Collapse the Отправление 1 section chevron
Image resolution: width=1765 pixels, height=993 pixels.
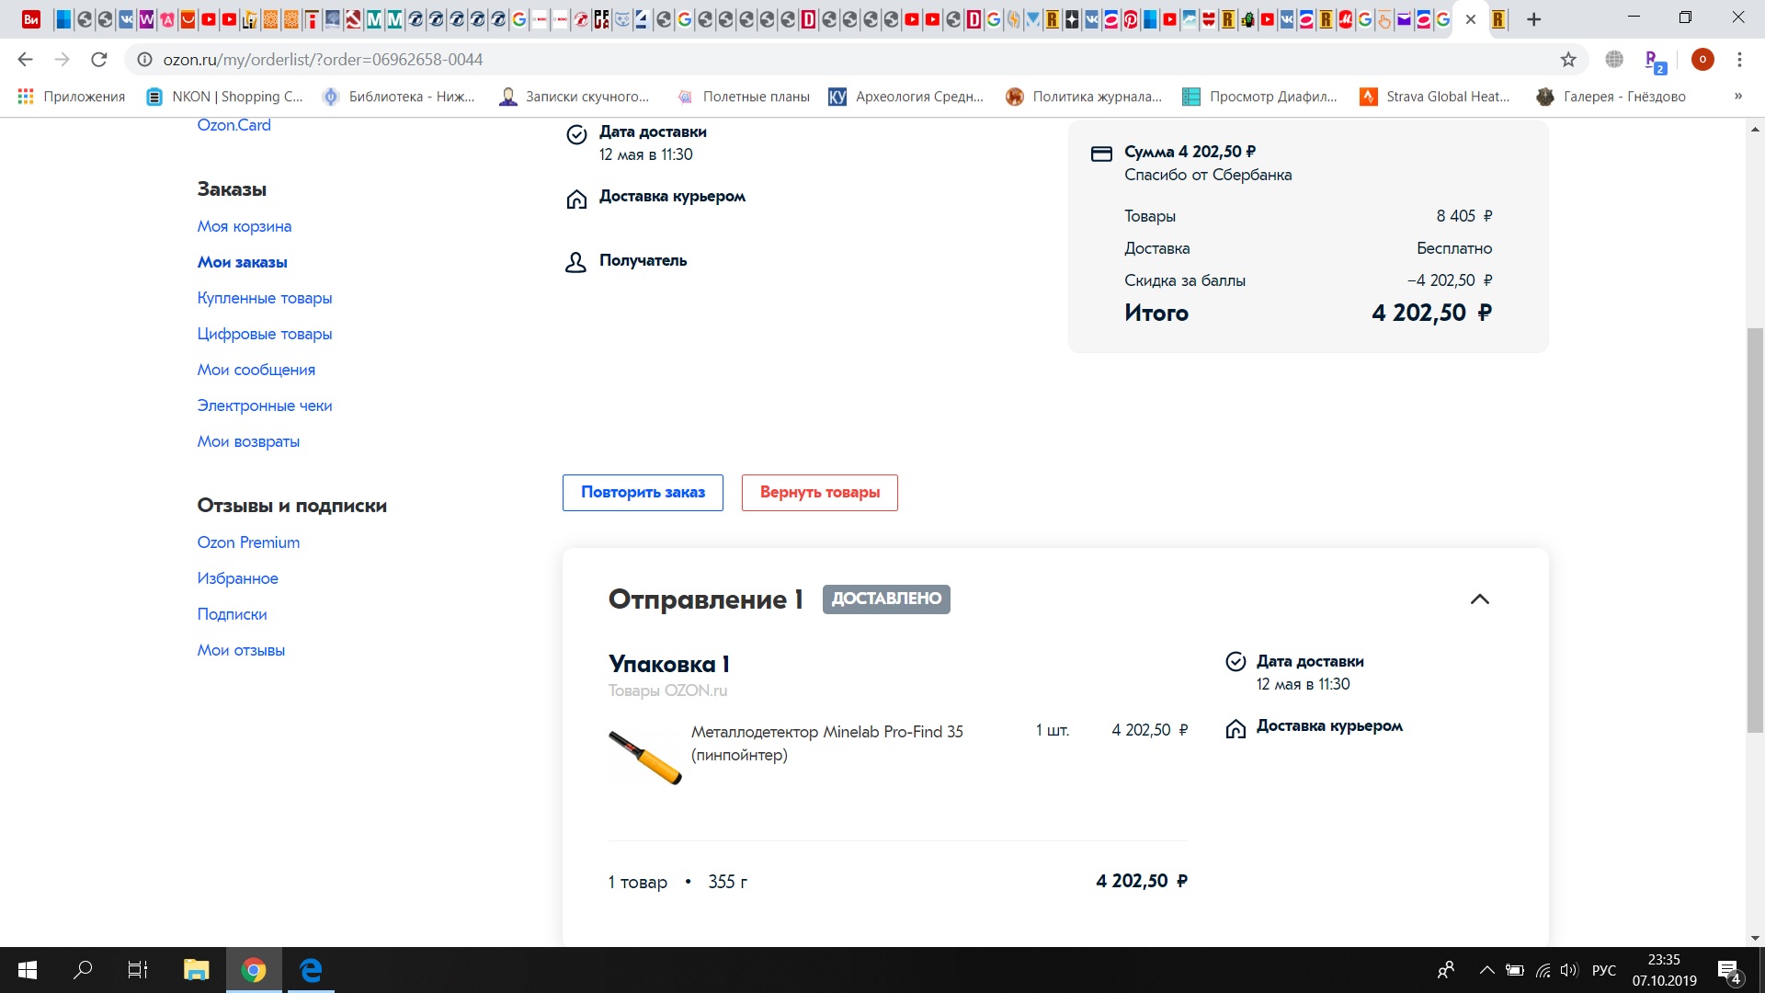pos(1479,599)
